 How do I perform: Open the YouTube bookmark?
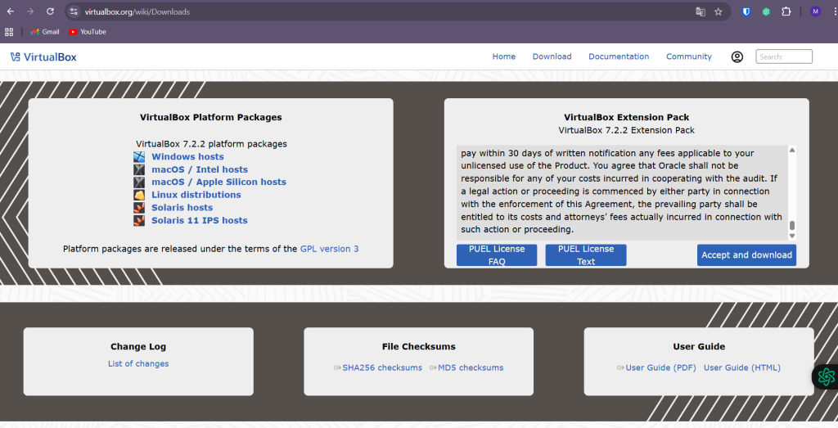[88, 32]
